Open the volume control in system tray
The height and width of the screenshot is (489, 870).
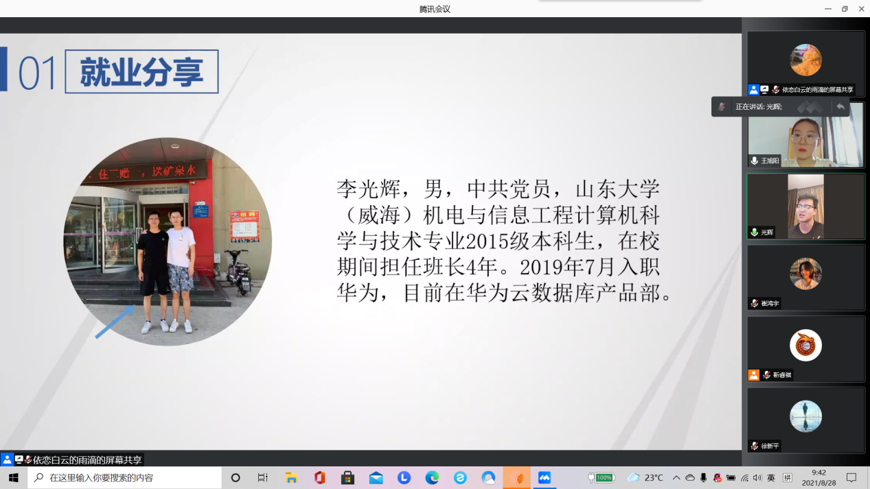(x=757, y=478)
